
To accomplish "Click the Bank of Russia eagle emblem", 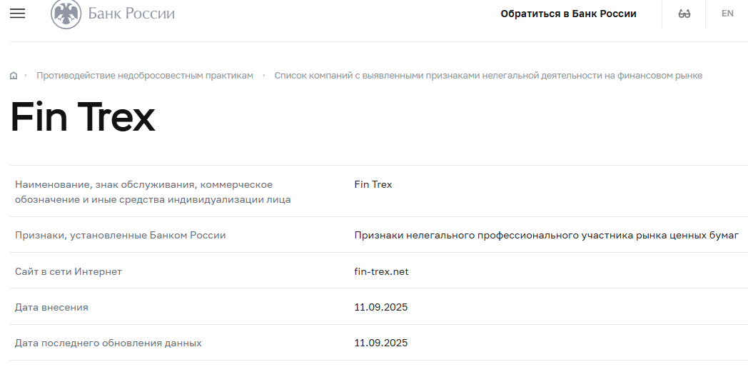I will 66,14.
